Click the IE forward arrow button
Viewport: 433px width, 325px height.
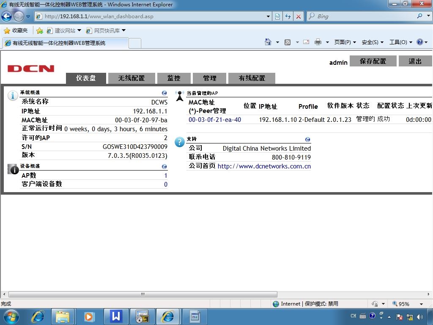tap(19, 17)
